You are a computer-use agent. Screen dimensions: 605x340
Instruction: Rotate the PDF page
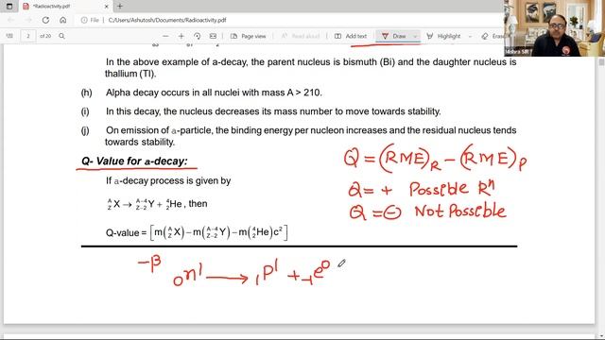[198, 36]
